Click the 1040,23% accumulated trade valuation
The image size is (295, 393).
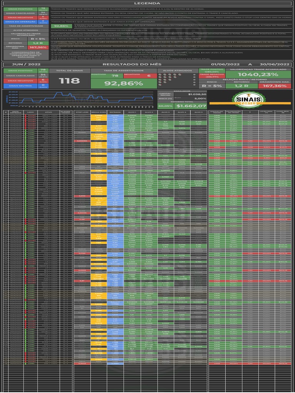pyautogui.click(x=258, y=74)
